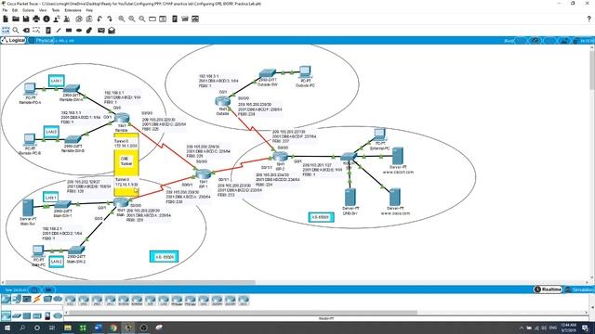Pick the Draw line tool
The image size is (595, 334).
point(59,30)
